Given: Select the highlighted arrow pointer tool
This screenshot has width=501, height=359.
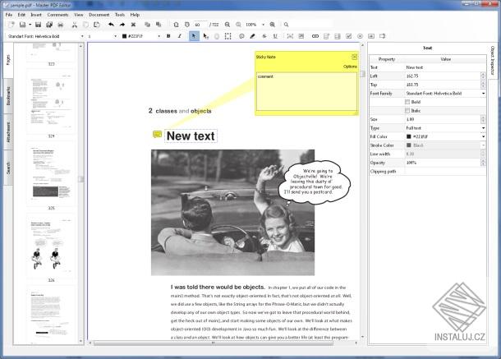Looking at the screenshot, I should (x=194, y=36).
